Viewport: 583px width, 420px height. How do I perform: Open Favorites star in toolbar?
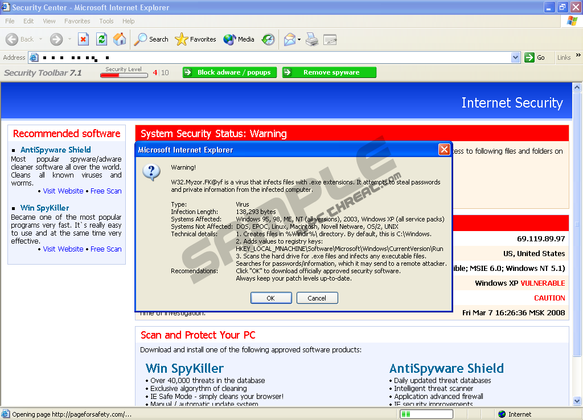pyautogui.click(x=195, y=39)
